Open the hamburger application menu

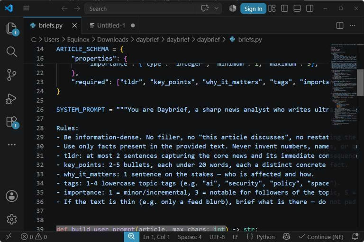(x=26, y=9)
